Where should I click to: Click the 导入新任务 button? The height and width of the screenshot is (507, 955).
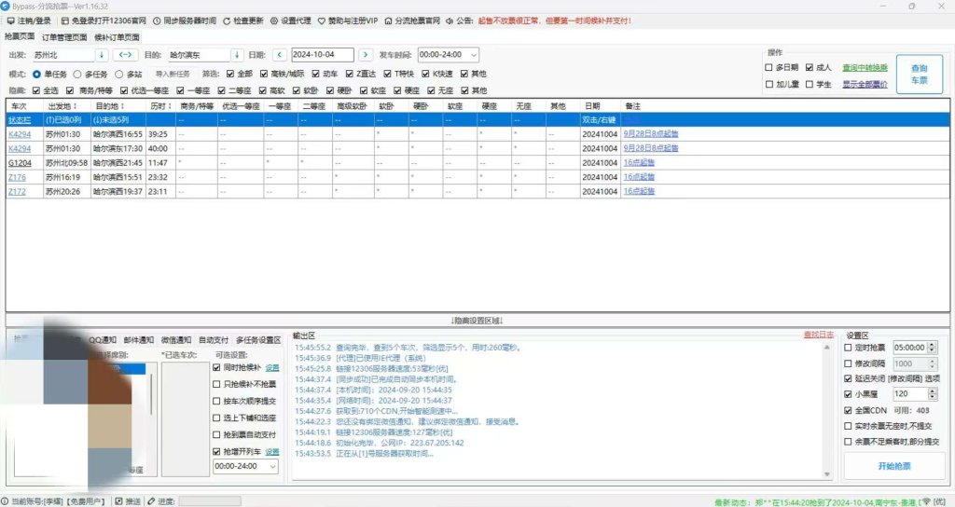pos(173,75)
